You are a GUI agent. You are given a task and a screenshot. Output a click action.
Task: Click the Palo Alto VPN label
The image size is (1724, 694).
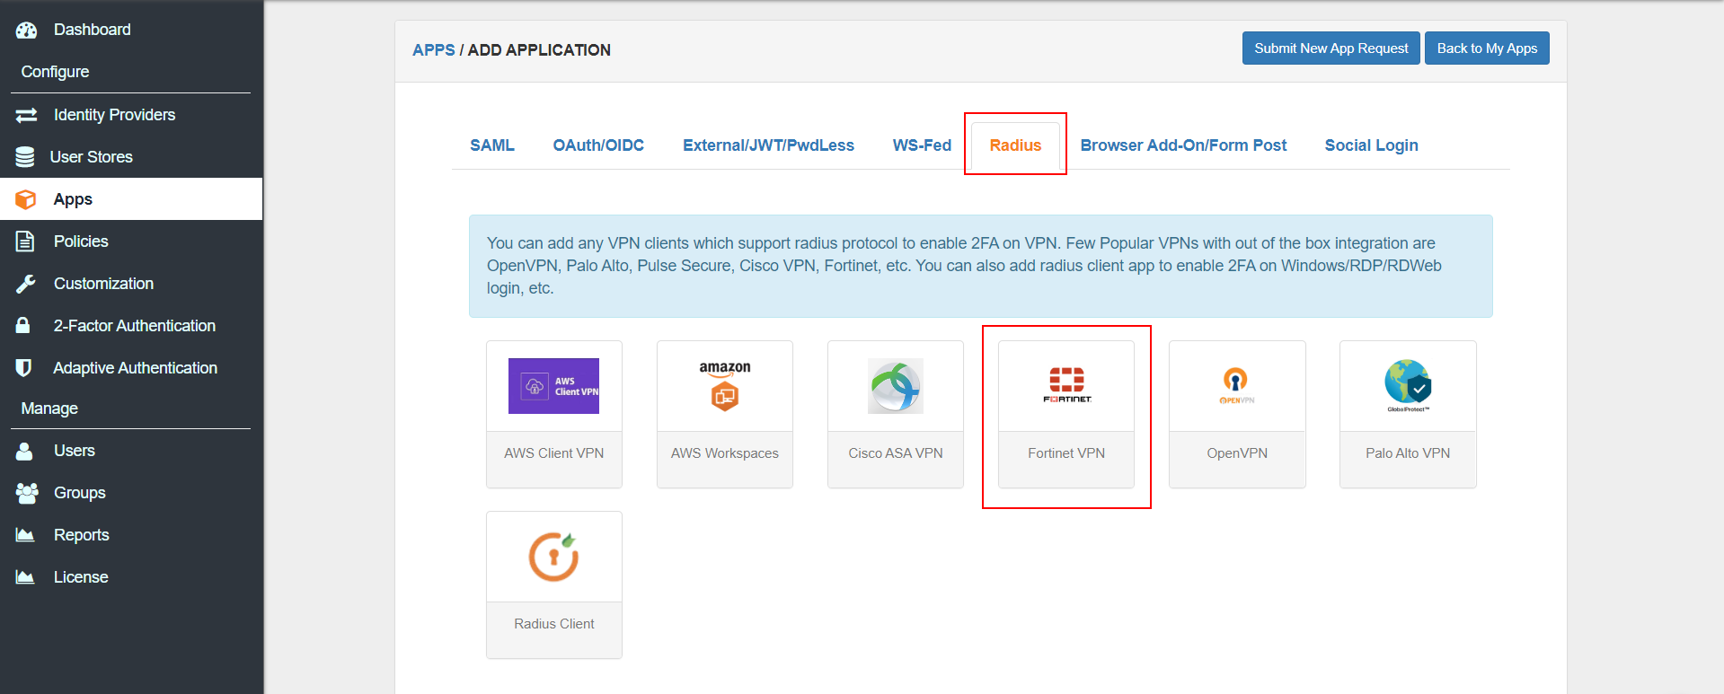point(1408,453)
